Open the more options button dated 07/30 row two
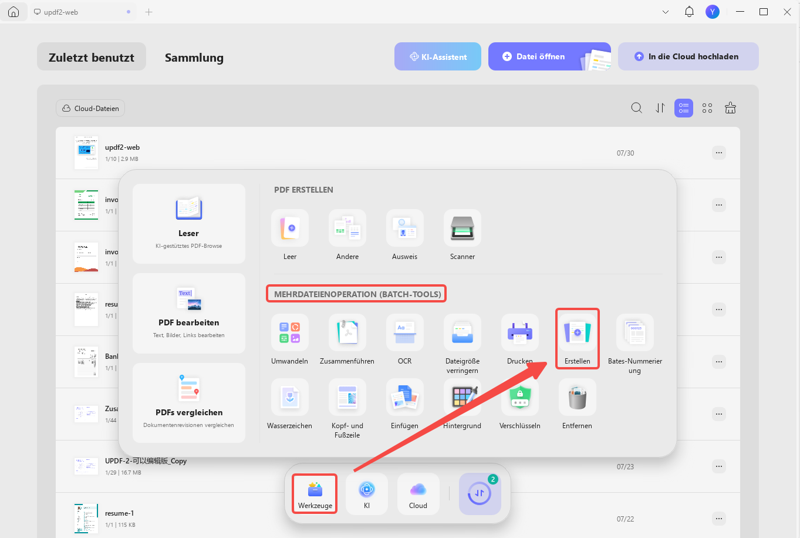Screen dimensions: 800x538 point(719,205)
